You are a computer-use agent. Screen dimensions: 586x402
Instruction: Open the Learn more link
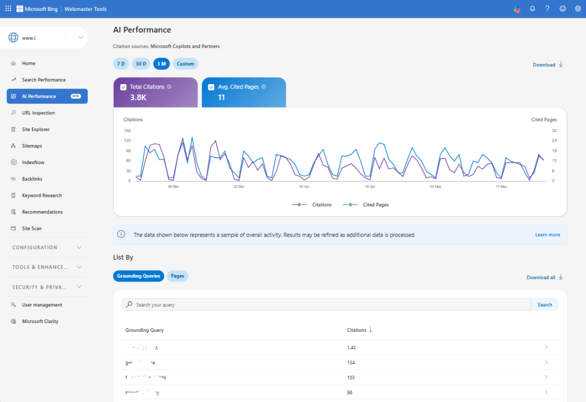pyautogui.click(x=548, y=234)
